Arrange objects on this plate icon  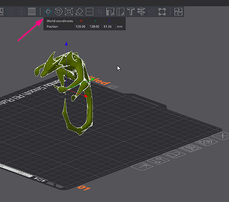point(191,148)
